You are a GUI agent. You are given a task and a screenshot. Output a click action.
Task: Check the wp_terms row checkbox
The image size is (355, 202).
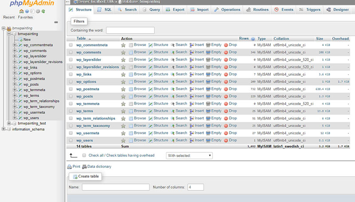[x=71, y=111]
